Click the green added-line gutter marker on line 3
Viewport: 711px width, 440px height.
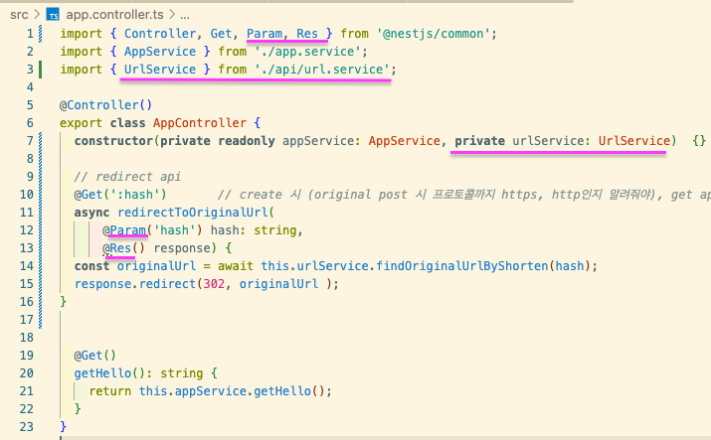(x=41, y=70)
